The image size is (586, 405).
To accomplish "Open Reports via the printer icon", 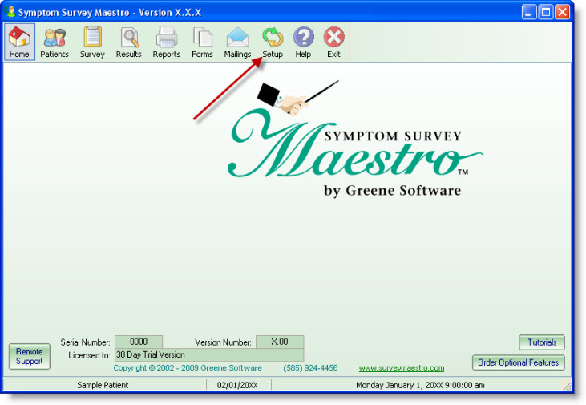I will coord(166,43).
